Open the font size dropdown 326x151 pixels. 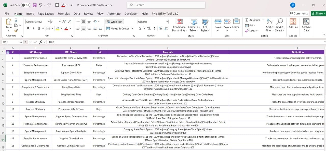pos(60,22)
